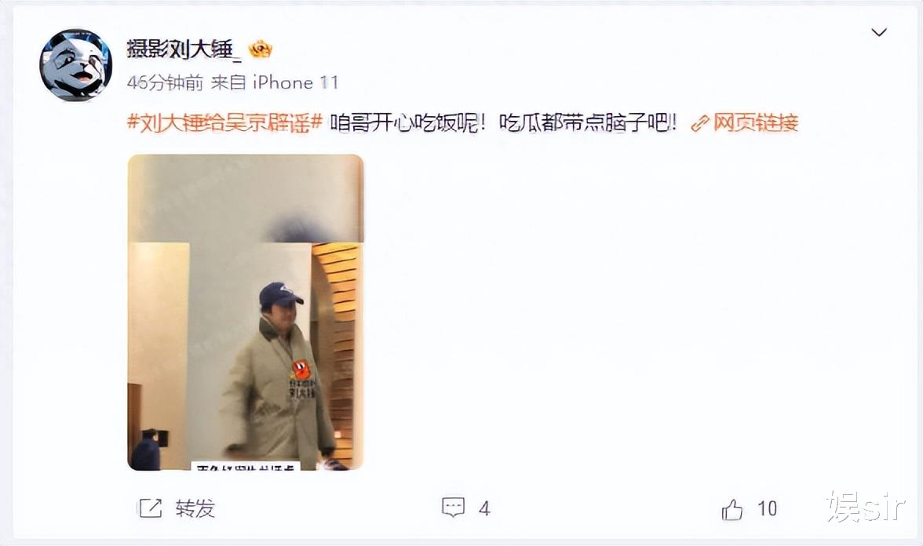
Task: Click the 来自 iPhone 11 source label
Action: pyautogui.click(x=275, y=82)
